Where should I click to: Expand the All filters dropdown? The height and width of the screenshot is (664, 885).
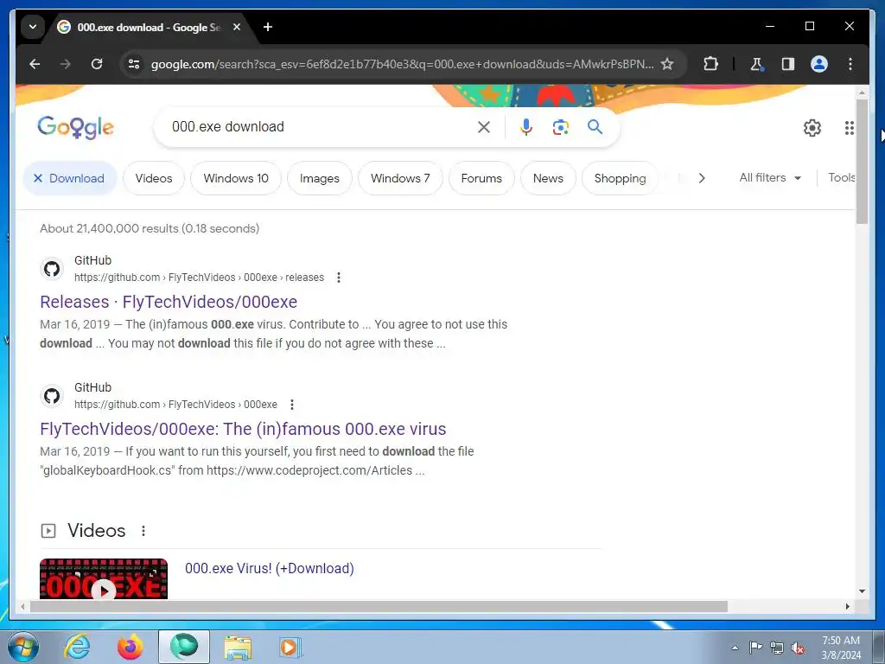(770, 178)
